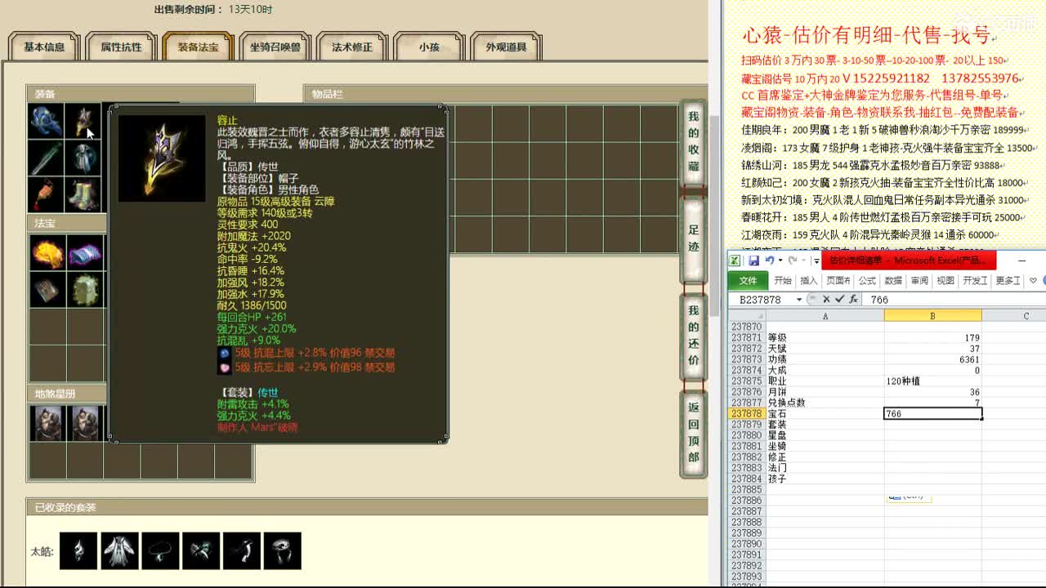The width and height of the screenshot is (1046, 588).
Task: Select the robed armor equipment icon
Action: pos(83,158)
